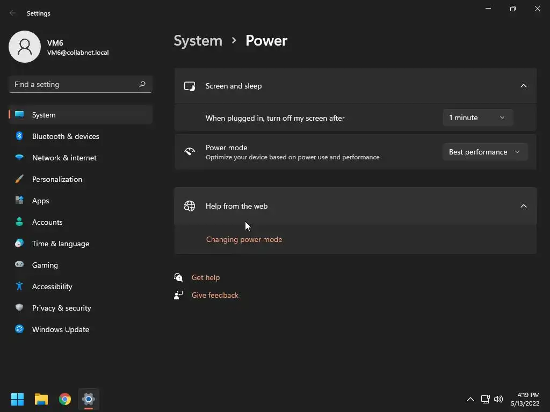Click the VM6 profile avatar
The height and width of the screenshot is (412, 550).
point(25,47)
